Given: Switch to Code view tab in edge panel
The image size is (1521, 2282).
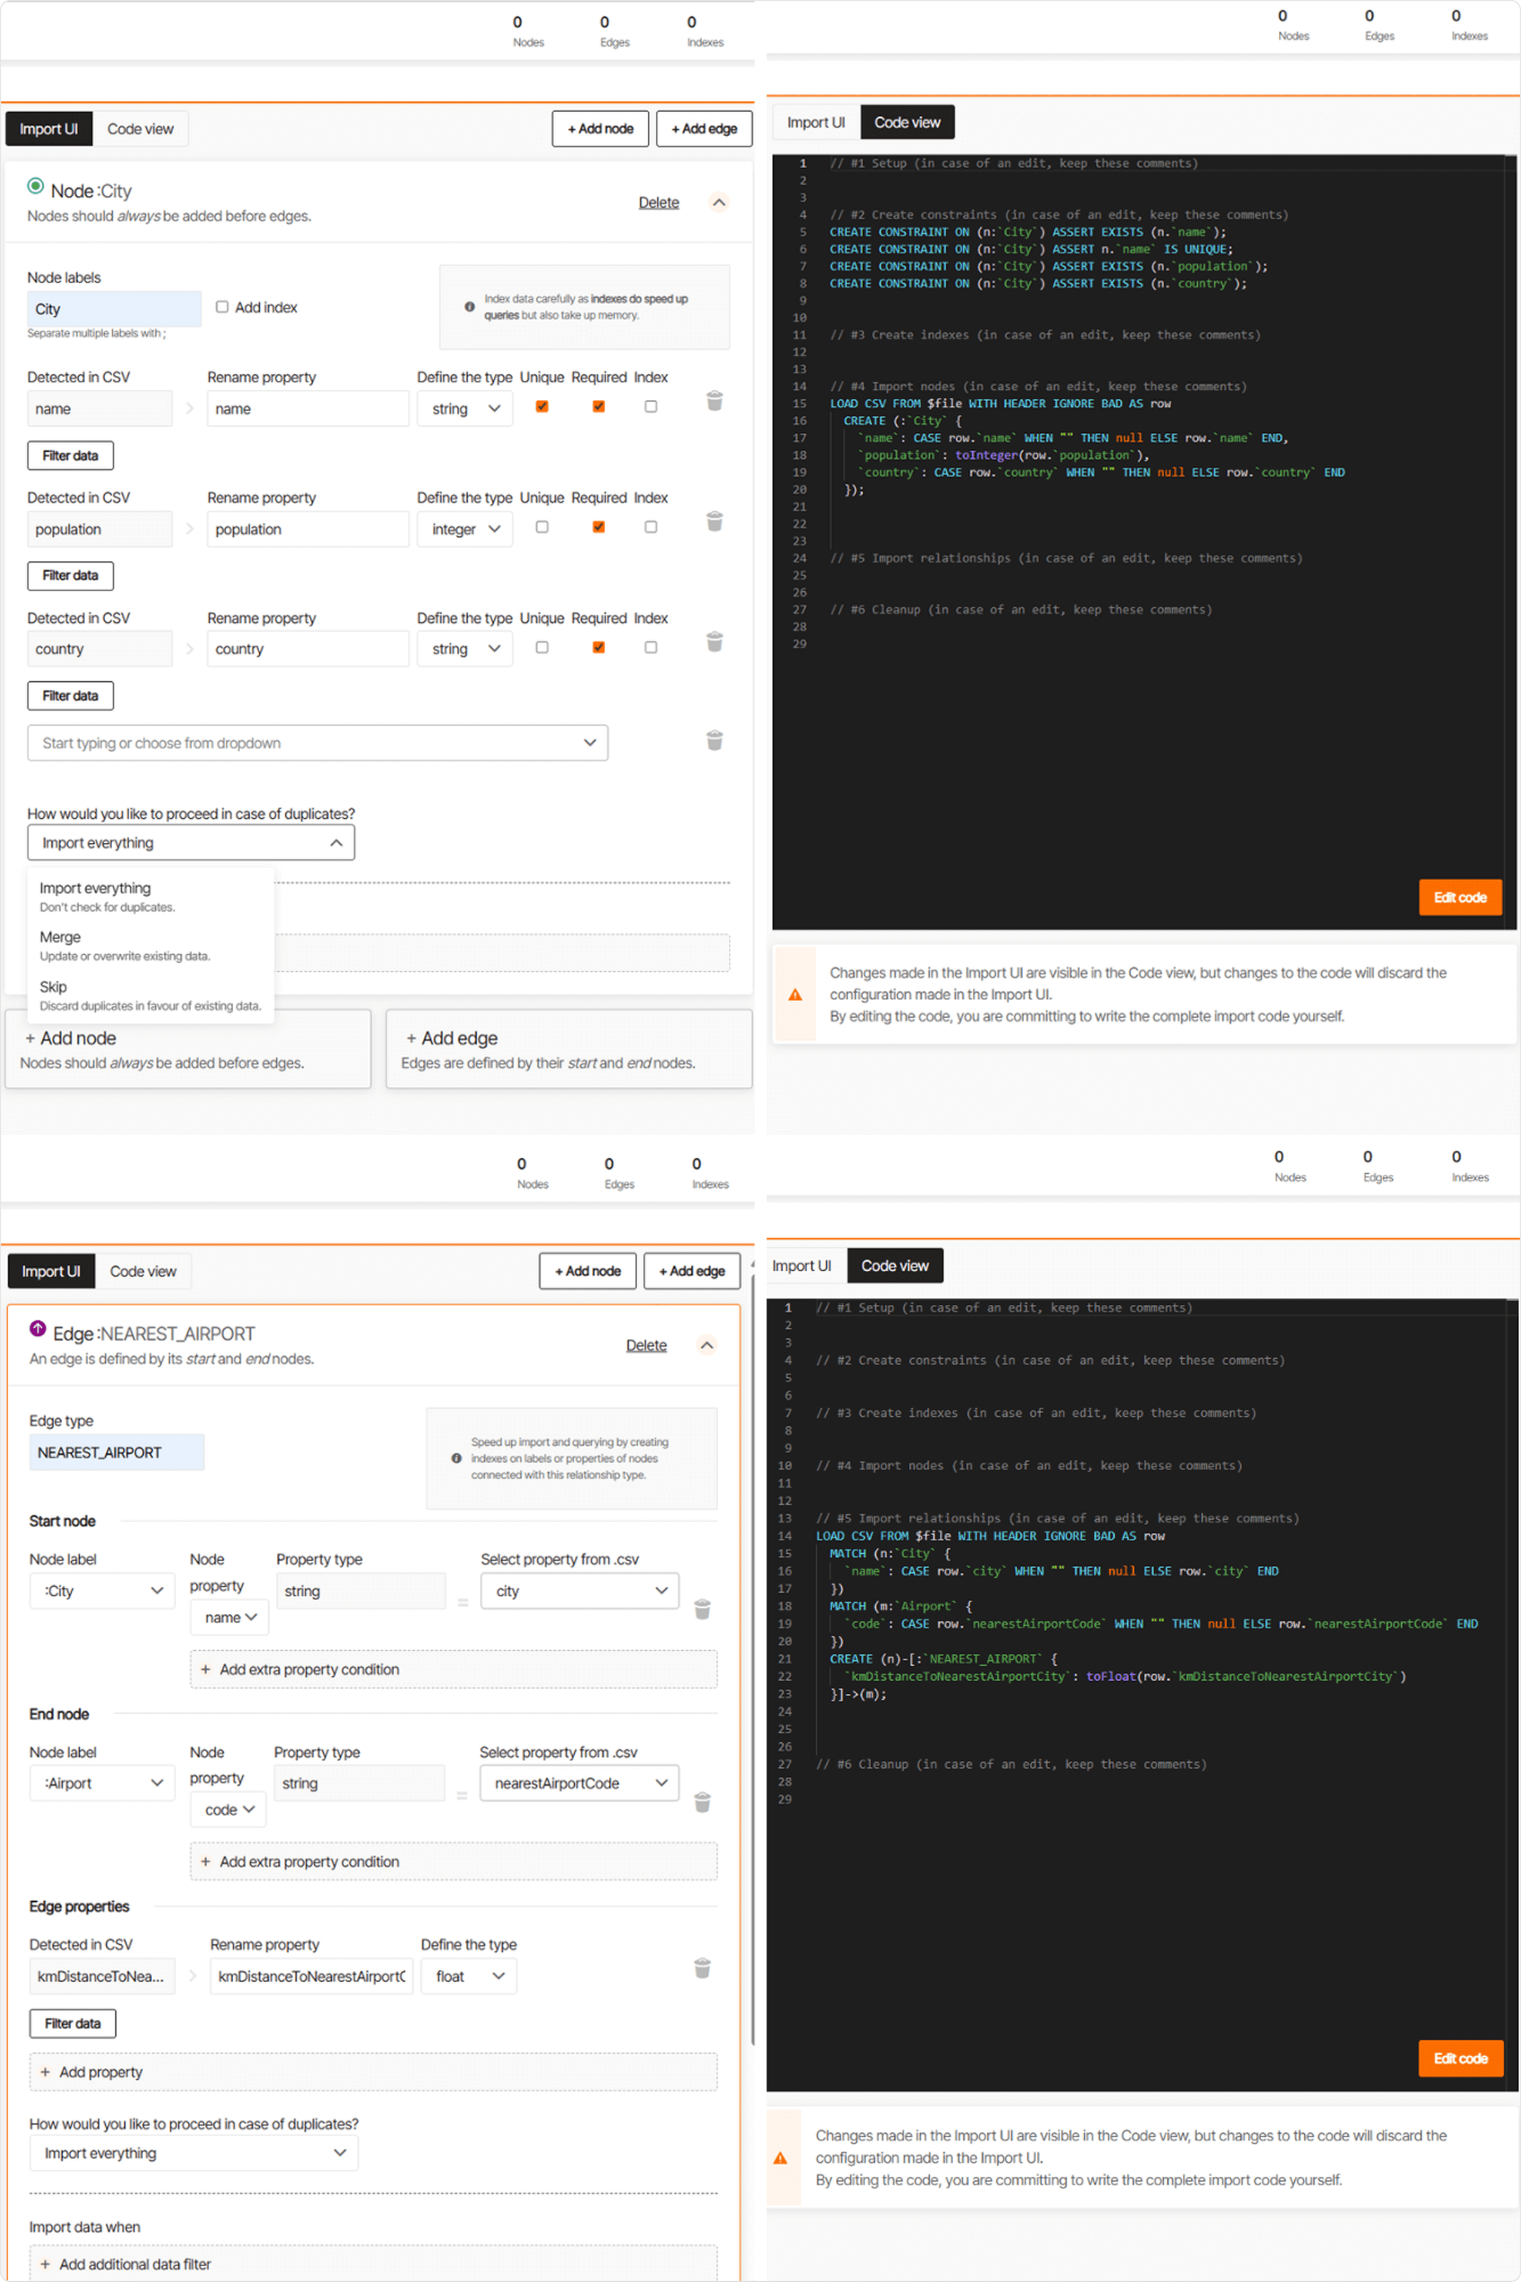Looking at the screenshot, I should click(x=143, y=1271).
